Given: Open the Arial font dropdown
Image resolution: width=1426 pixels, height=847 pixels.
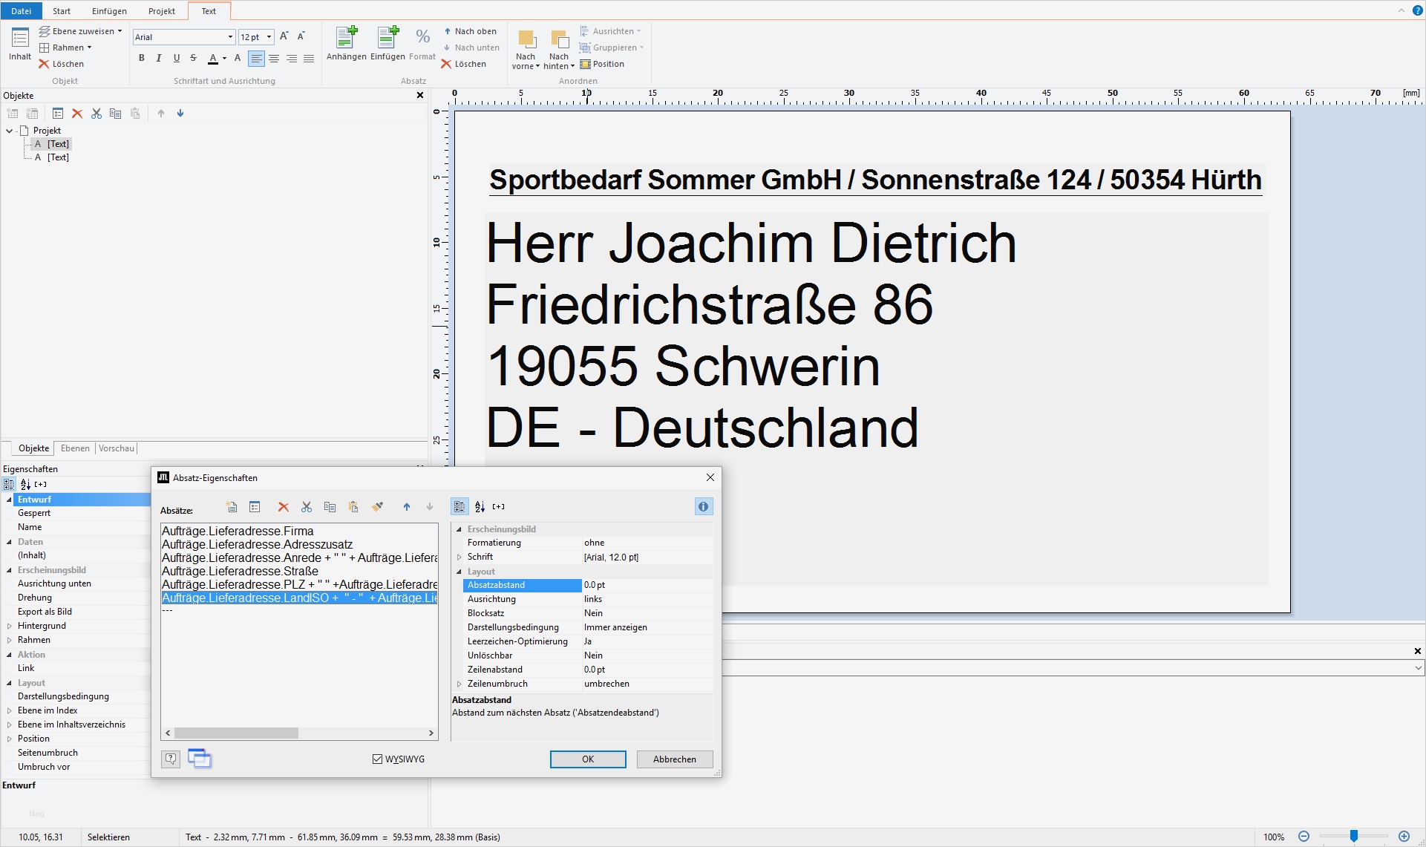Looking at the screenshot, I should pos(229,36).
